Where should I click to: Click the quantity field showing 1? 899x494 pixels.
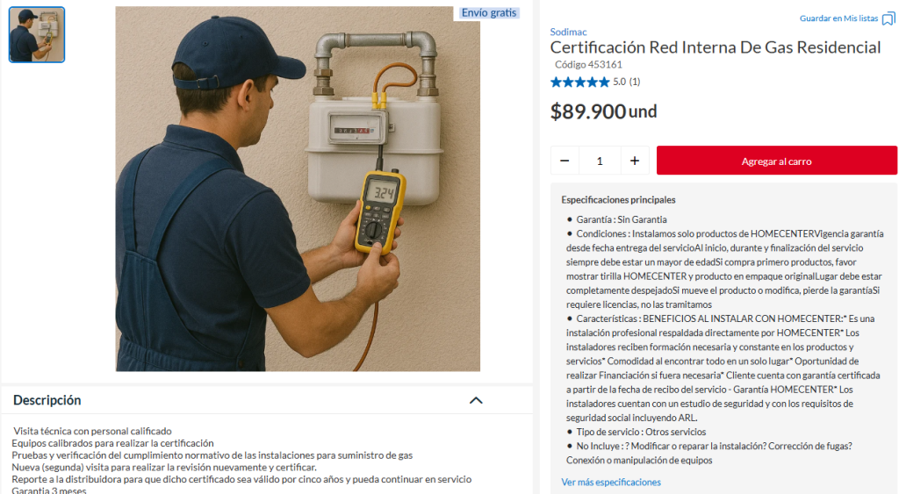[600, 161]
